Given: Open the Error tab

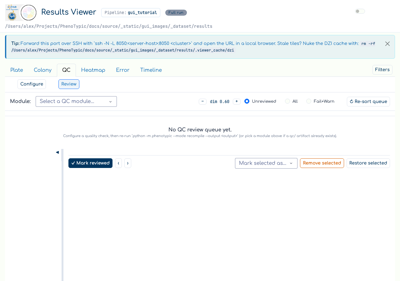Looking at the screenshot, I should (122, 70).
